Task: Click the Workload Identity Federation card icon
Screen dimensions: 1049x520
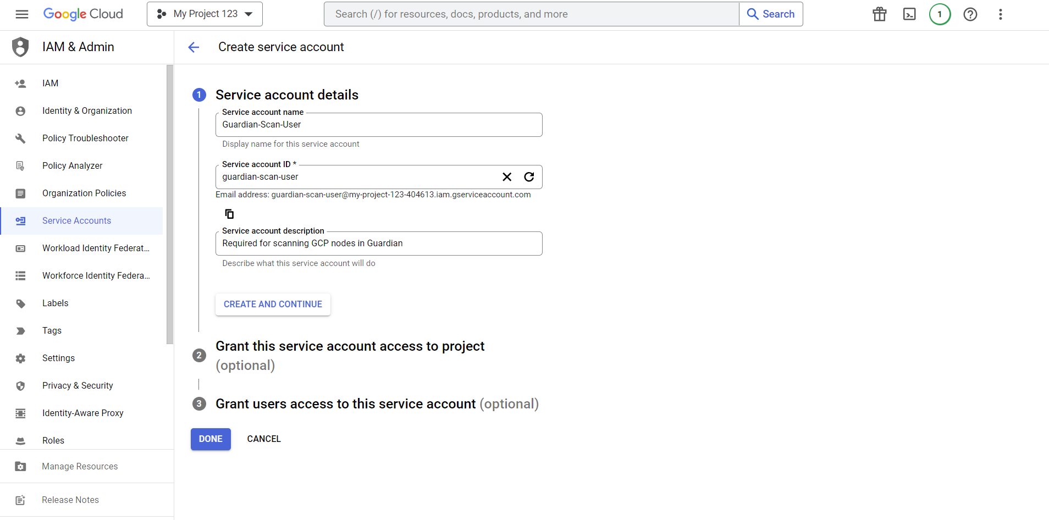Action: coord(20,248)
